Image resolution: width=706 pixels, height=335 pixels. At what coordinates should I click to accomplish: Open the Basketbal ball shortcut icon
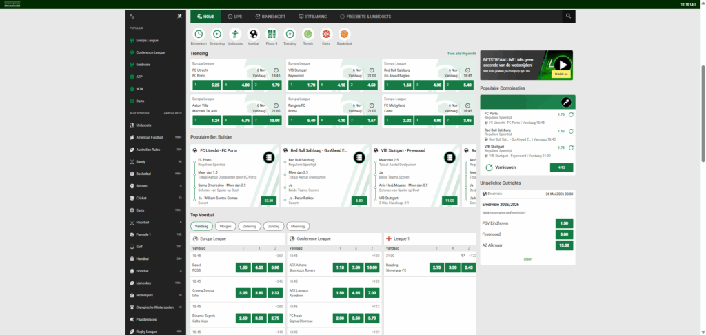click(345, 34)
